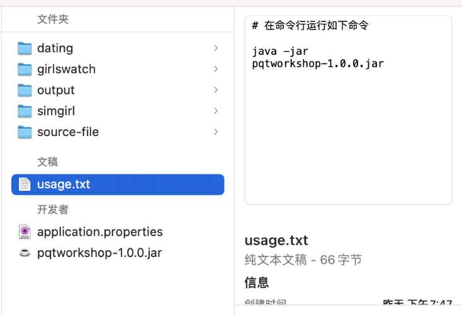Click the girlswatch folder icon

pos(25,69)
